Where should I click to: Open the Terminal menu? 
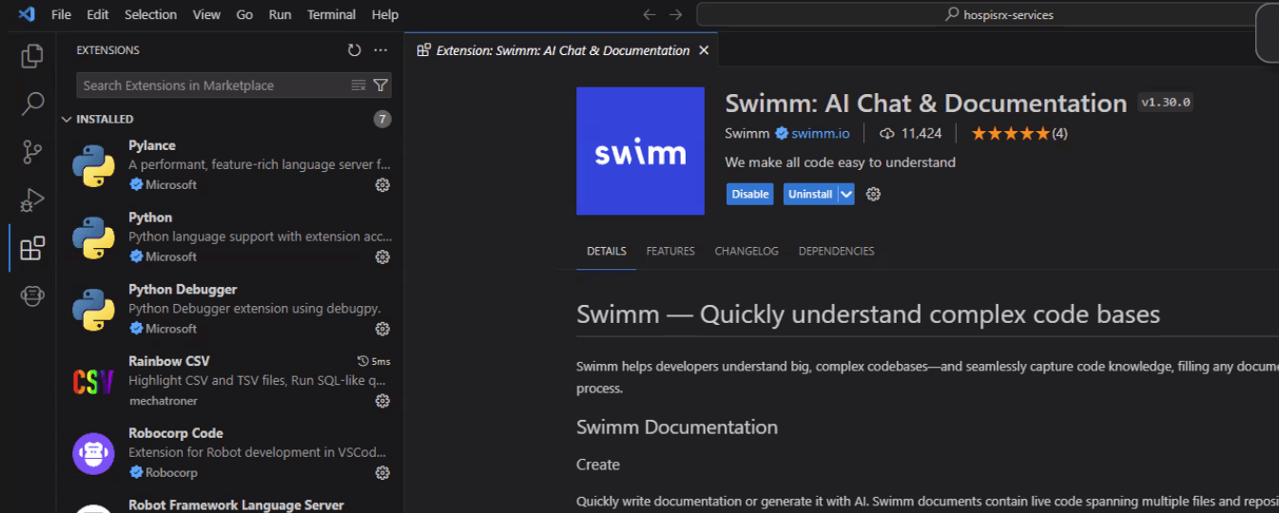(x=332, y=14)
